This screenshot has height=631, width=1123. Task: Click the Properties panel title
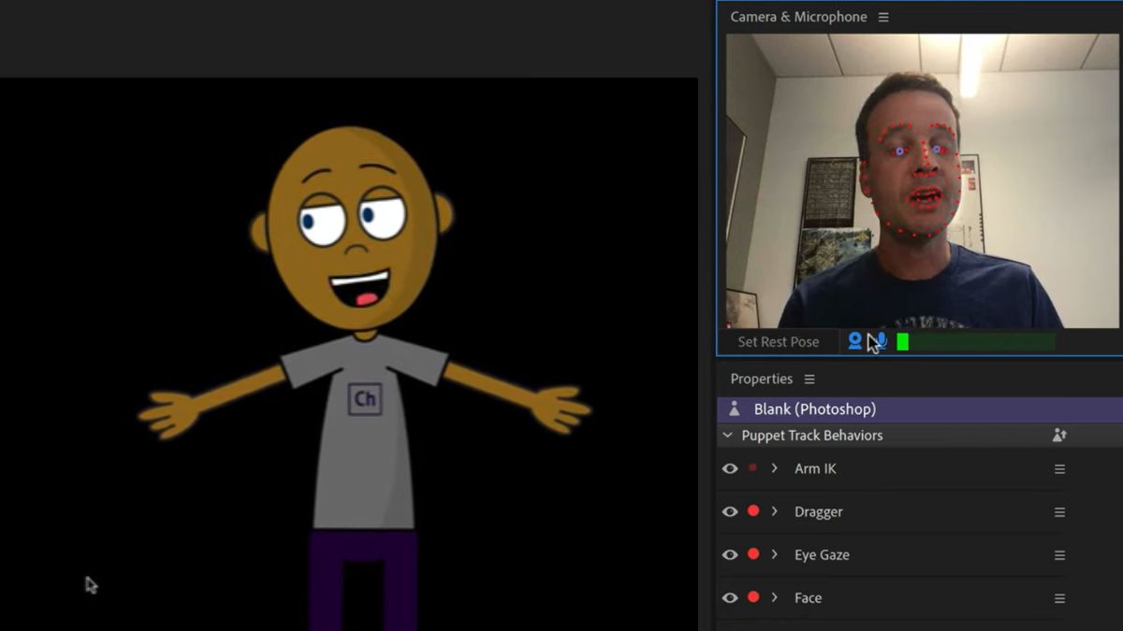tap(762, 379)
